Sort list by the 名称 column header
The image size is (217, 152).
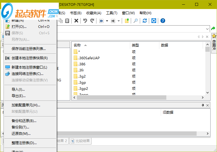click(x=77, y=45)
